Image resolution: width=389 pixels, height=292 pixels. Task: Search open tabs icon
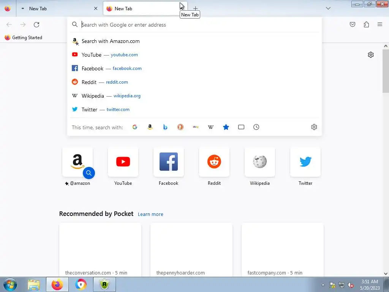(x=241, y=127)
